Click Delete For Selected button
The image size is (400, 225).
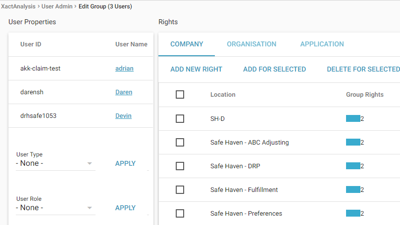(363, 70)
